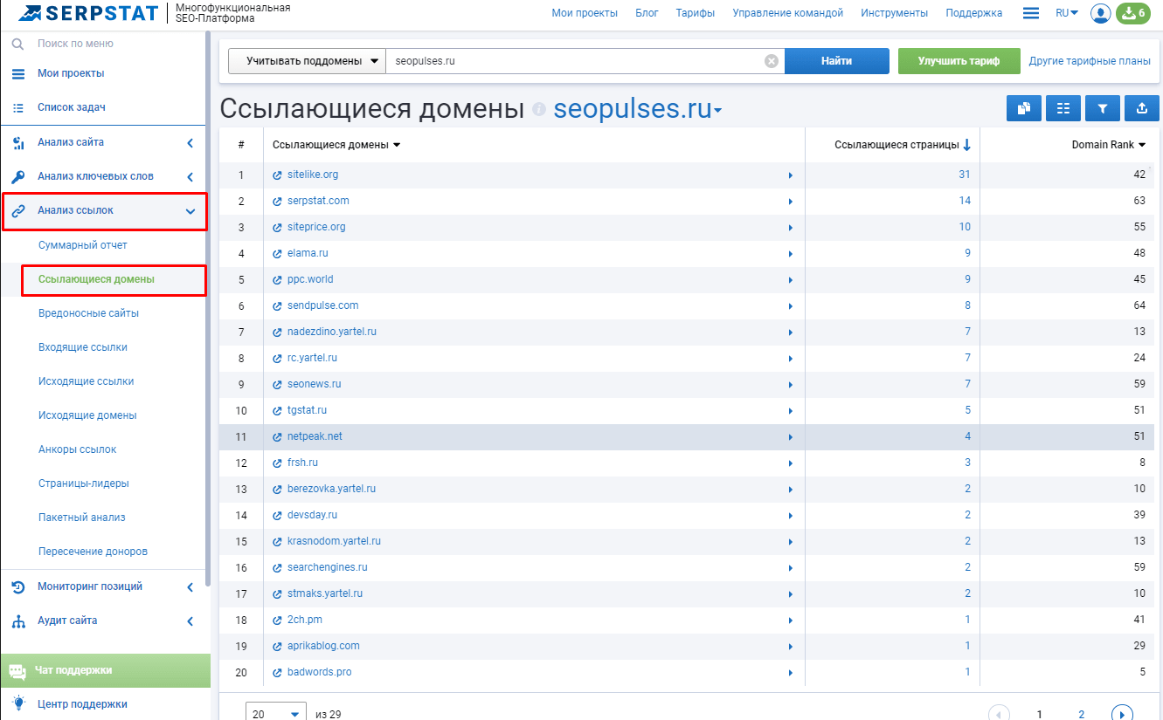Click the green downloads counter badge
1163x720 pixels.
(x=1132, y=13)
